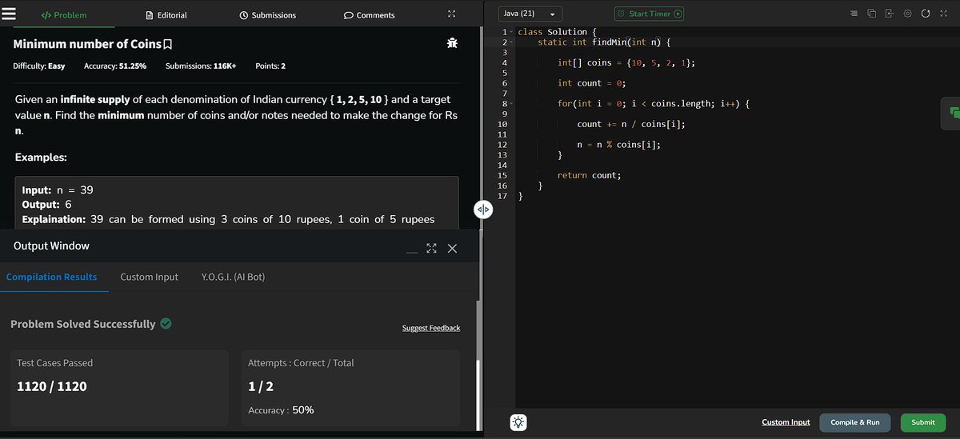Open the Java (21) language dropdown
The width and height of the screenshot is (960, 439).
pos(530,14)
